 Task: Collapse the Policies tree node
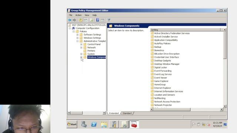(74, 31)
